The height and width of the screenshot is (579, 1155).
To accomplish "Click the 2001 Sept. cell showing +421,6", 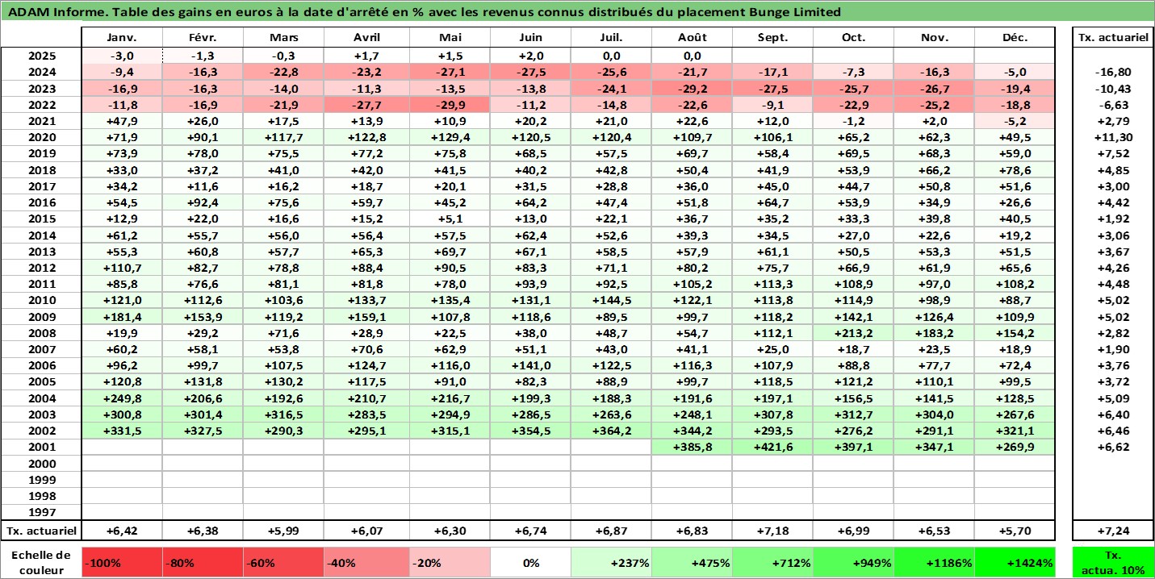I will point(772,447).
